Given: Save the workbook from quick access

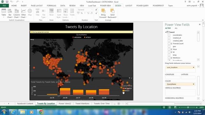Looking at the screenshot, I should (x=7, y=2).
